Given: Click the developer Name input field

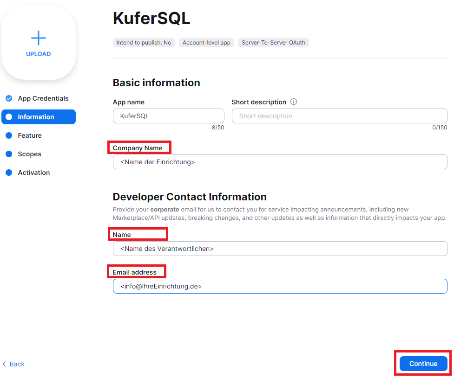Looking at the screenshot, I should 280,249.
